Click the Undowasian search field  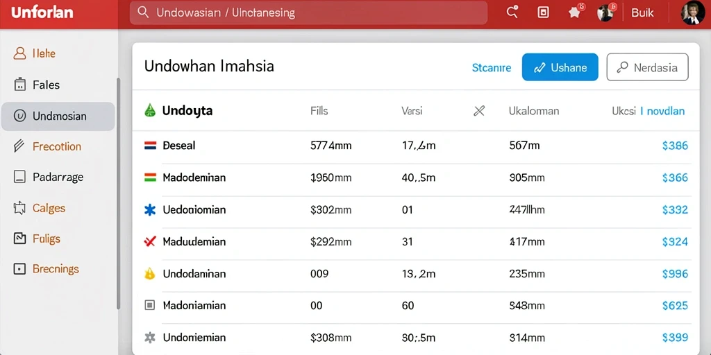coord(308,12)
